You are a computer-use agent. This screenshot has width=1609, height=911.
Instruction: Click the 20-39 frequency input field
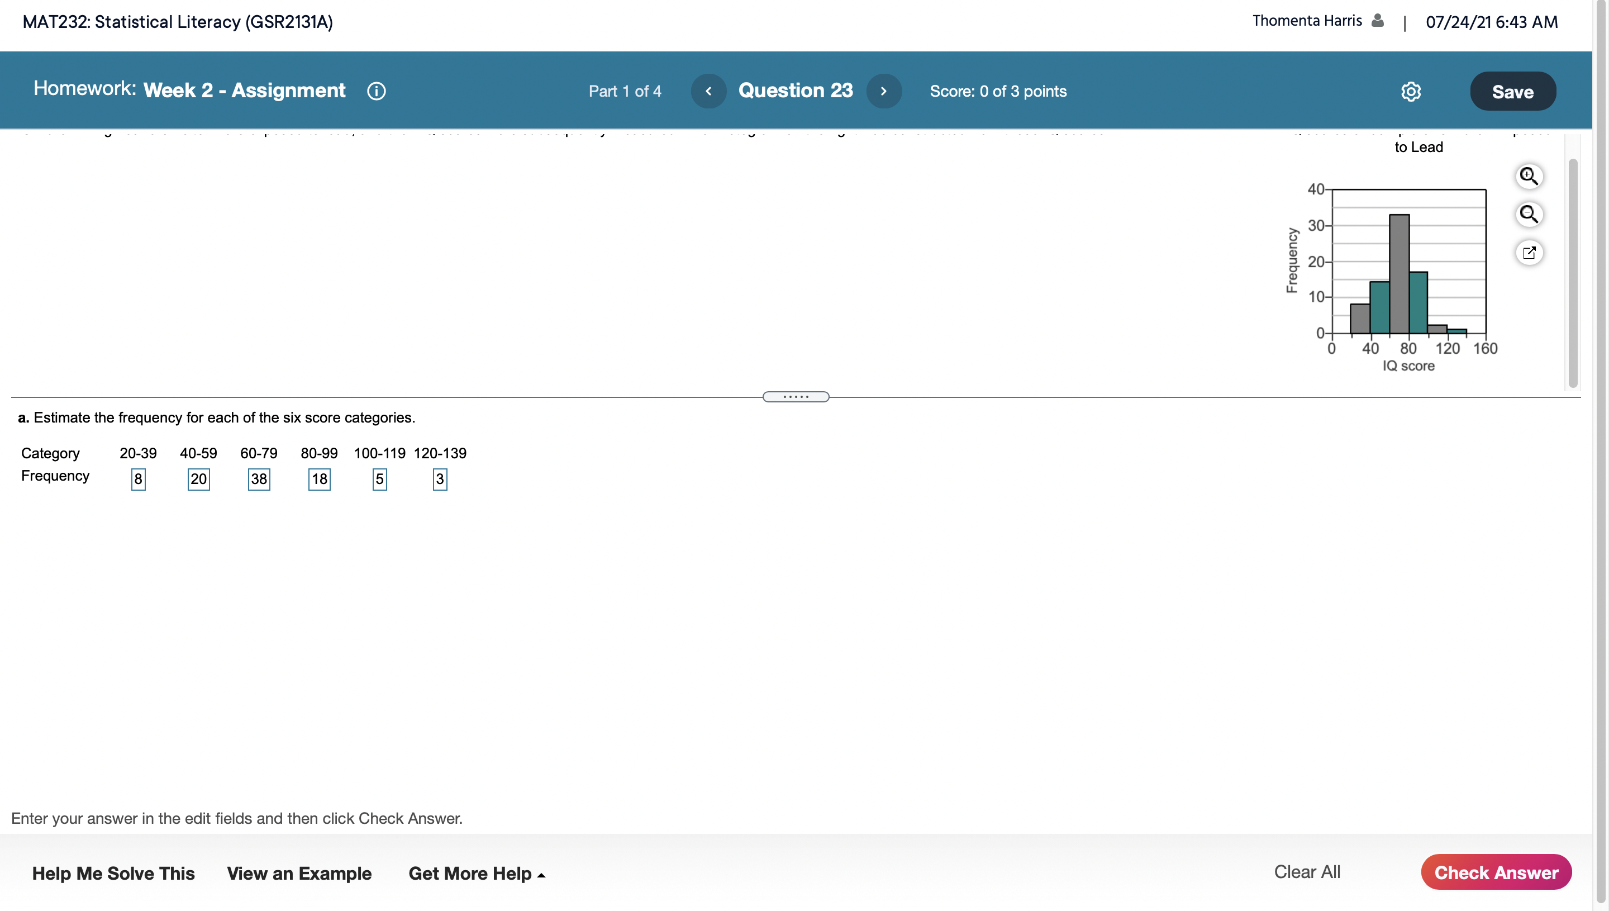click(138, 480)
